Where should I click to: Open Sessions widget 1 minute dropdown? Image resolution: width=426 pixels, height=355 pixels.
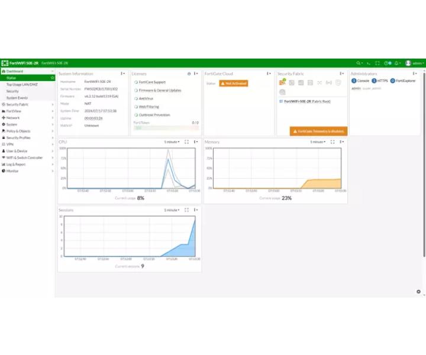(172, 210)
